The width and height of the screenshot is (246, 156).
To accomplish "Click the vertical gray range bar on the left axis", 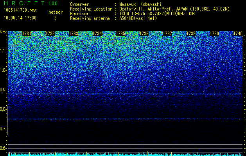I will [x=8, y=121].
